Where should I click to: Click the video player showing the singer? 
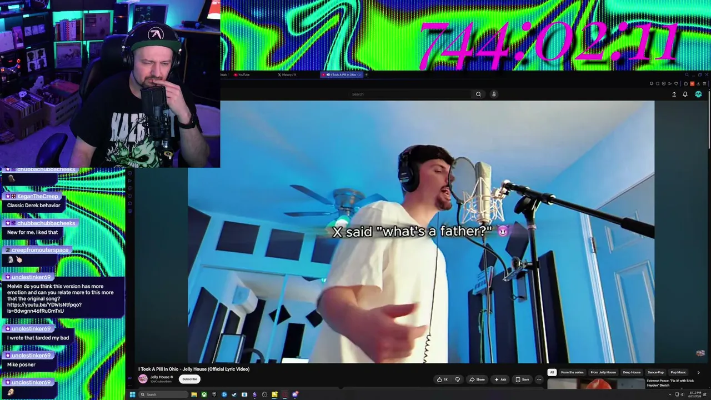421,232
